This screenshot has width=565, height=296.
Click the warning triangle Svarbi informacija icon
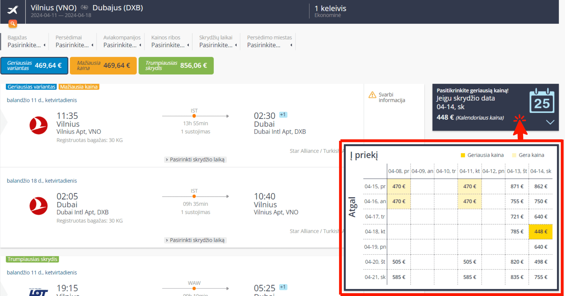372,95
